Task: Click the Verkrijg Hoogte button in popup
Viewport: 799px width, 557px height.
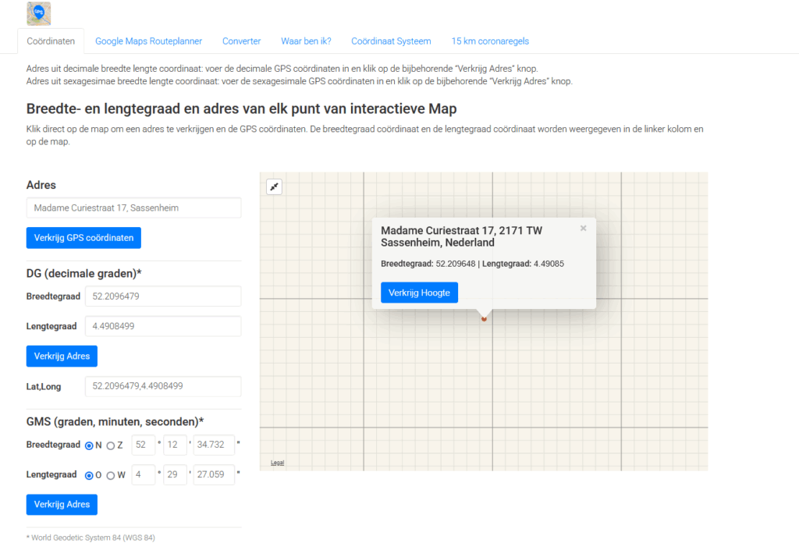Action: click(419, 293)
